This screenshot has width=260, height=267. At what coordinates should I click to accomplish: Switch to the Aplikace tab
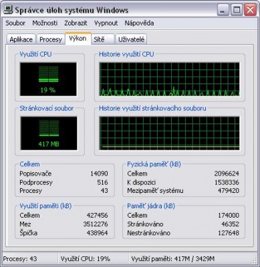click(x=21, y=39)
